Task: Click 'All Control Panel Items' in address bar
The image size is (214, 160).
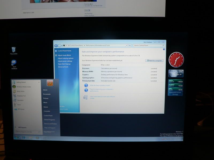Action: (75, 45)
